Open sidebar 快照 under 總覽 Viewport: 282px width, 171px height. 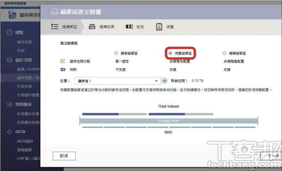pos(21,50)
